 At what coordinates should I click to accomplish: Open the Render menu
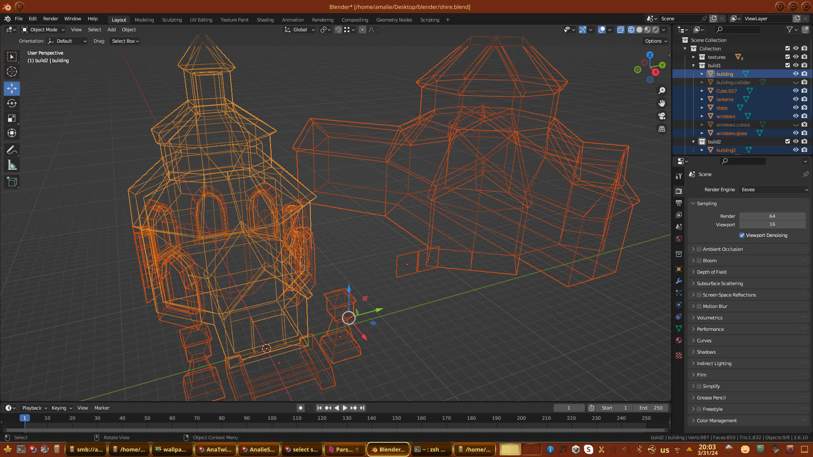coord(50,19)
